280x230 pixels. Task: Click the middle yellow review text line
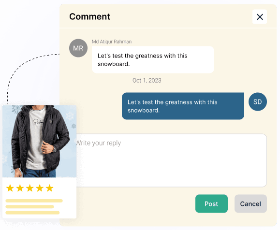click(x=29, y=207)
